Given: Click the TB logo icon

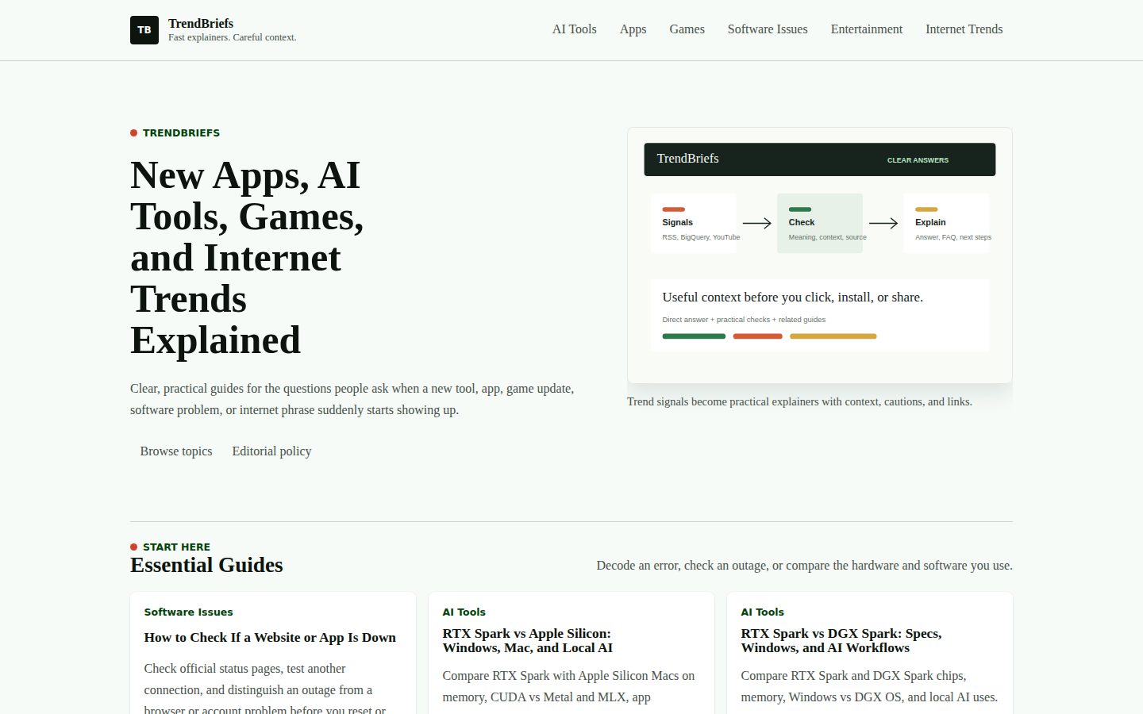Looking at the screenshot, I should (144, 30).
